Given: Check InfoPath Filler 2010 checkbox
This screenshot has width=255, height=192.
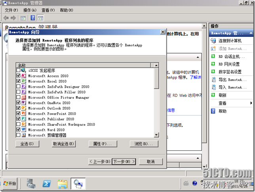Looking at the screenshot, I should point(18,92).
